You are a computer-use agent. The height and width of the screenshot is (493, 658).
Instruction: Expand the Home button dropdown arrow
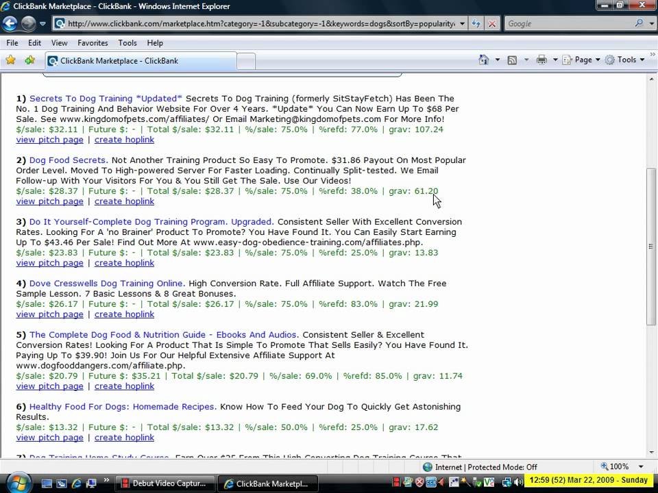(x=498, y=60)
